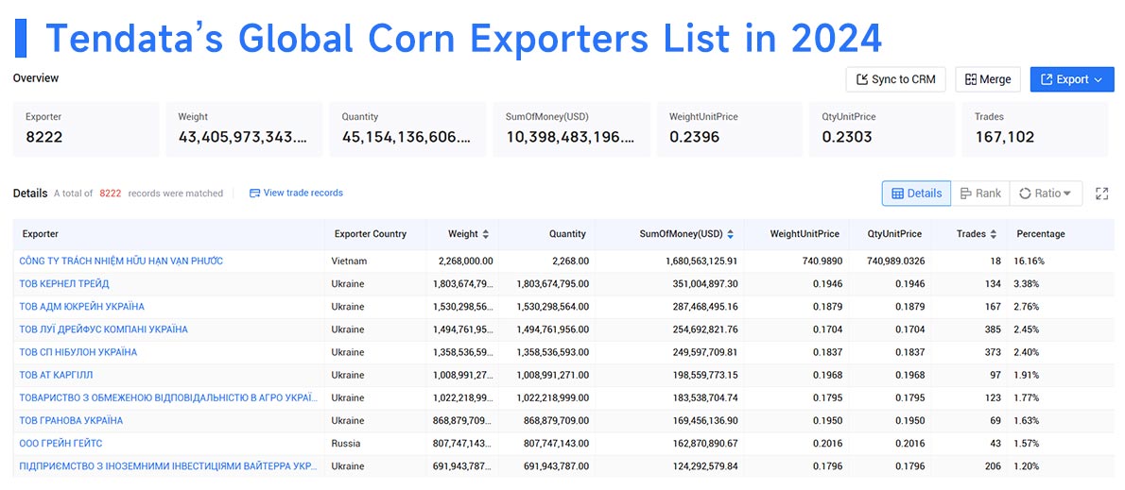Switch to the Details view tab
The width and height of the screenshot is (1125, 490).
(x=916, y=194)
